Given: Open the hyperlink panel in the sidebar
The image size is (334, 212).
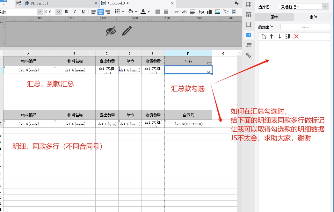Looking at the screenshot, I should pos(249,55).
